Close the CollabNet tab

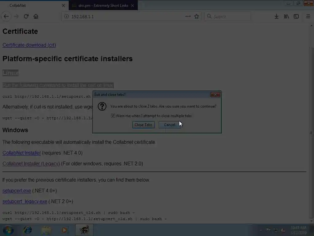(63, 6)
